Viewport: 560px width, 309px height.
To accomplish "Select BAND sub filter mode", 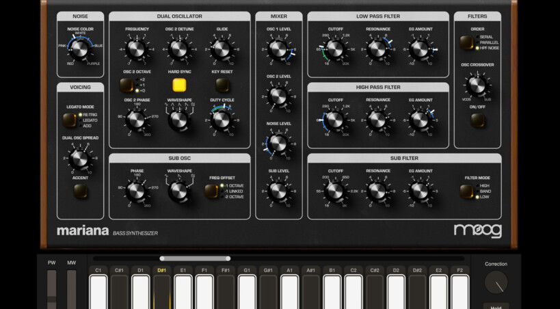I will (x=483, y=191).
